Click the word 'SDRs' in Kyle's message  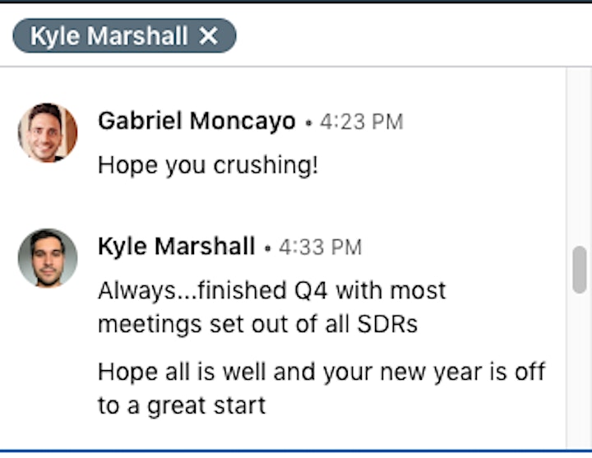[387, 324]
